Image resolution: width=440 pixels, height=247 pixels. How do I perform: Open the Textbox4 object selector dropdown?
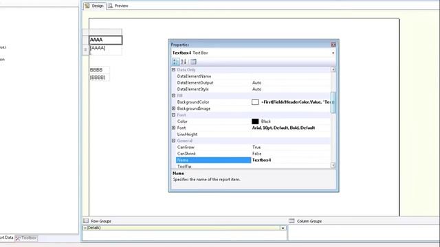point(333,53)
